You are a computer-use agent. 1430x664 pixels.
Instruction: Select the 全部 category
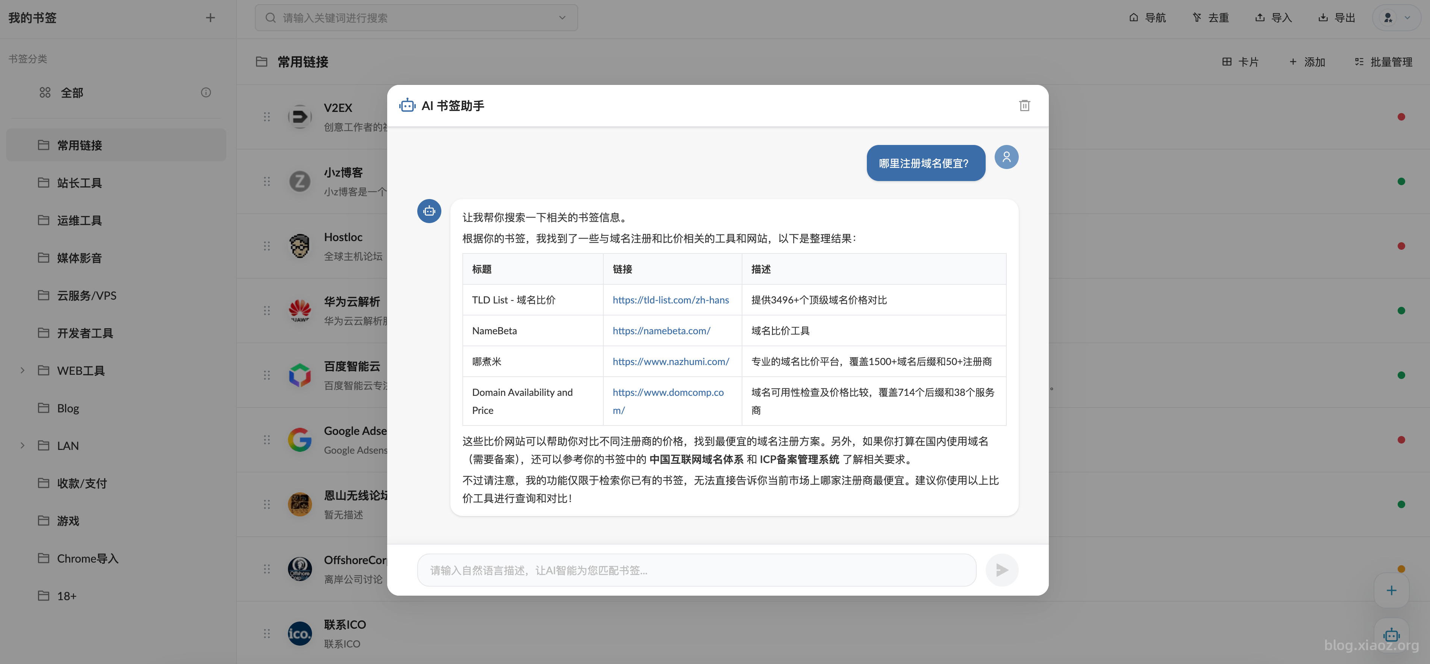[116, 93]
